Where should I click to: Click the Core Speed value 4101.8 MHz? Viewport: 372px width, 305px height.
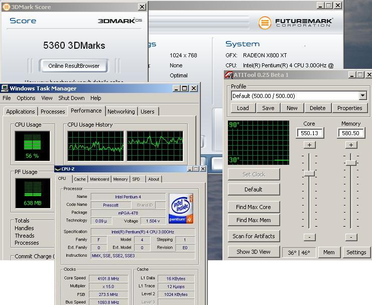click(108, 278)
